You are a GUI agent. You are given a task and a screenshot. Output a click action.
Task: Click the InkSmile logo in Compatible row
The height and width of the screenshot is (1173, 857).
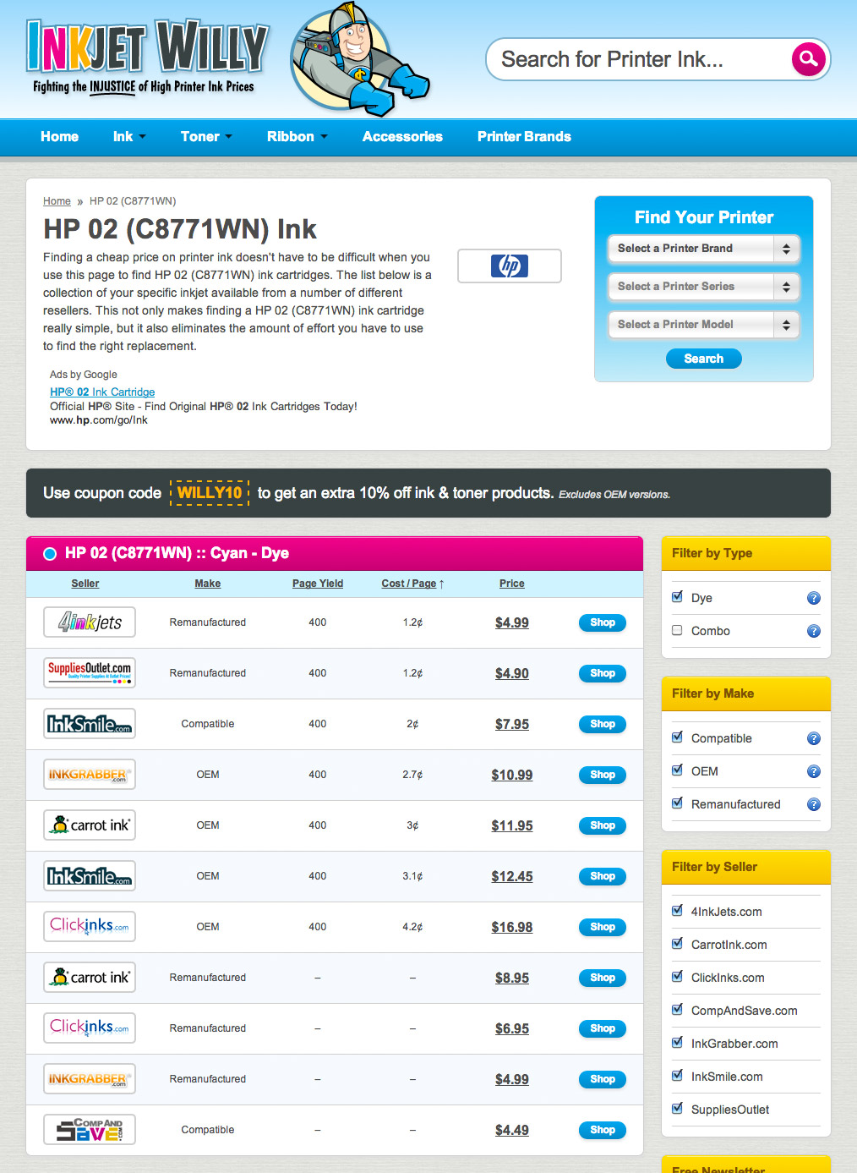pos(90,724)
